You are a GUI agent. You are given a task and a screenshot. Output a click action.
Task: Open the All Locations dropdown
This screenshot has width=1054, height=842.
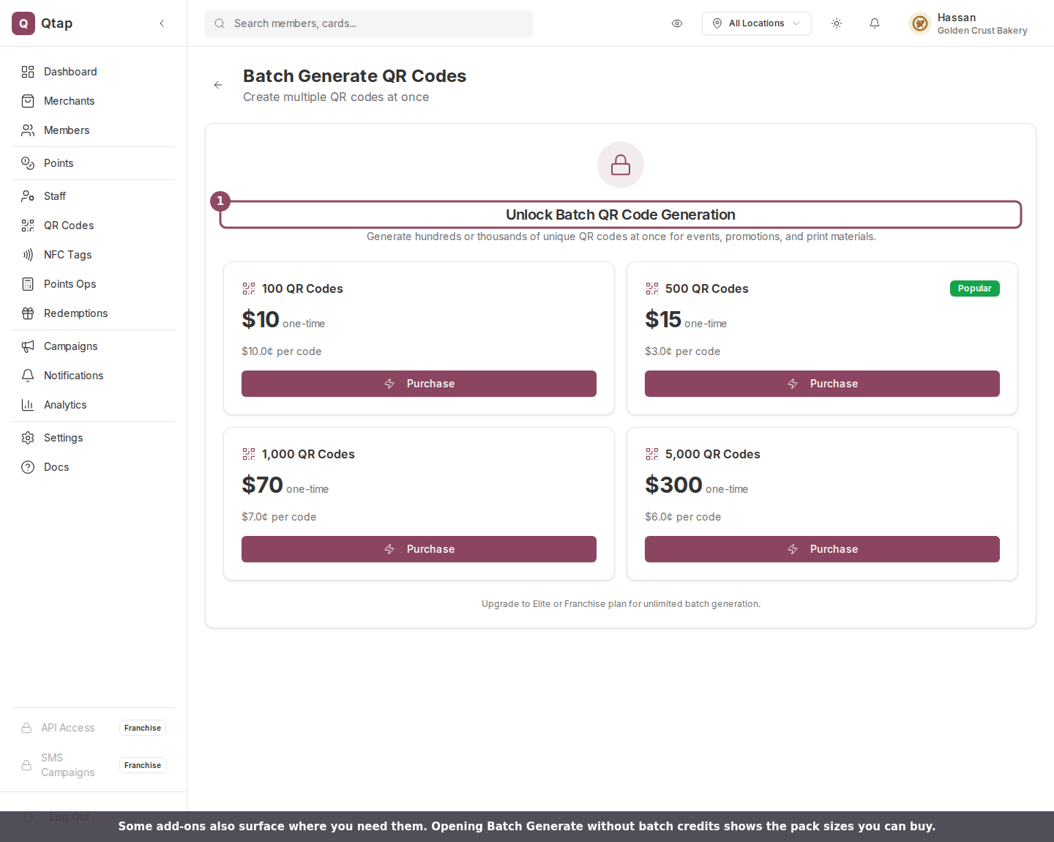coord(757,23)
